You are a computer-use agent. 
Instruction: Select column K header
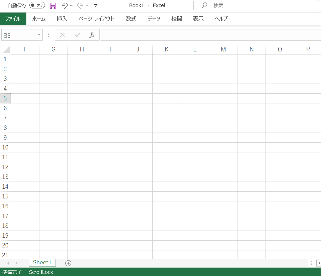[166, 49]
